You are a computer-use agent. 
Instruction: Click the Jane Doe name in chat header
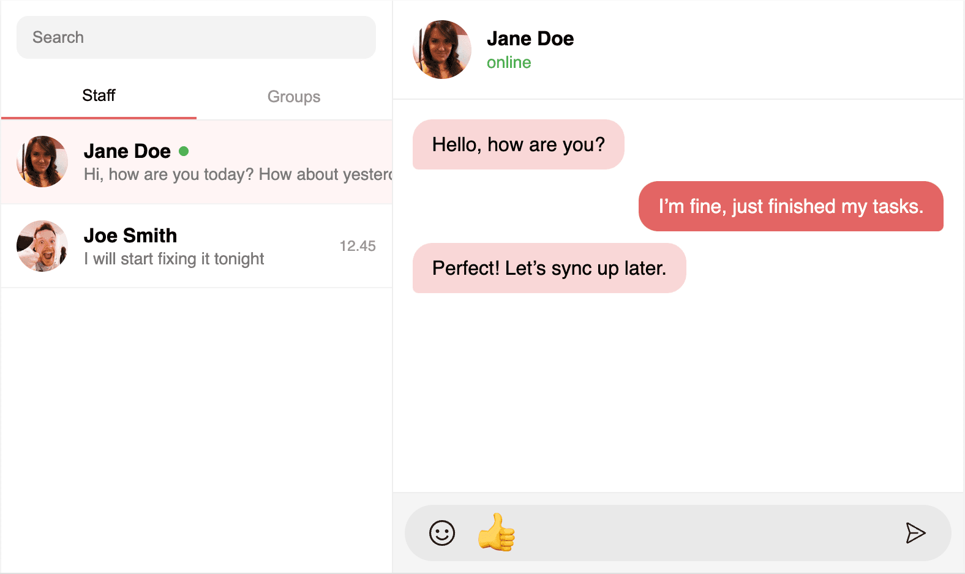point(530,39)
